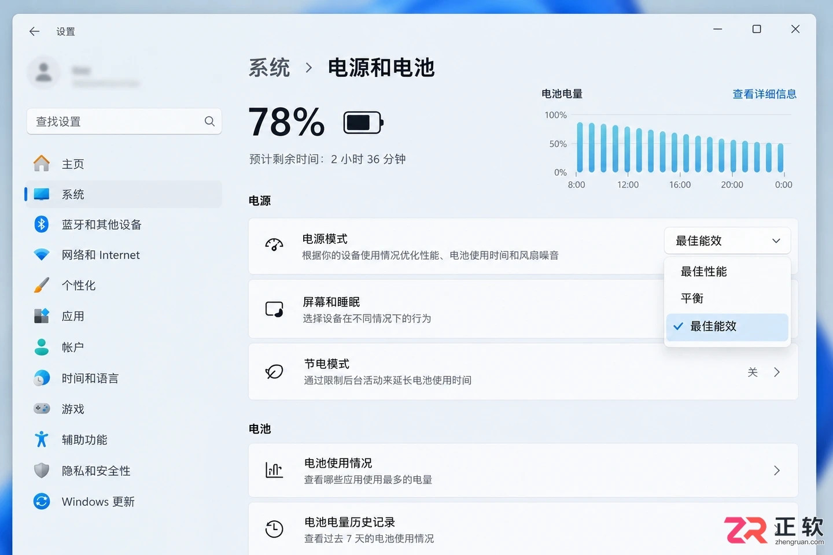Click the 预计剩余时间 2 小时 36 分钟 text
833x555 pixels.
[327, 159]
